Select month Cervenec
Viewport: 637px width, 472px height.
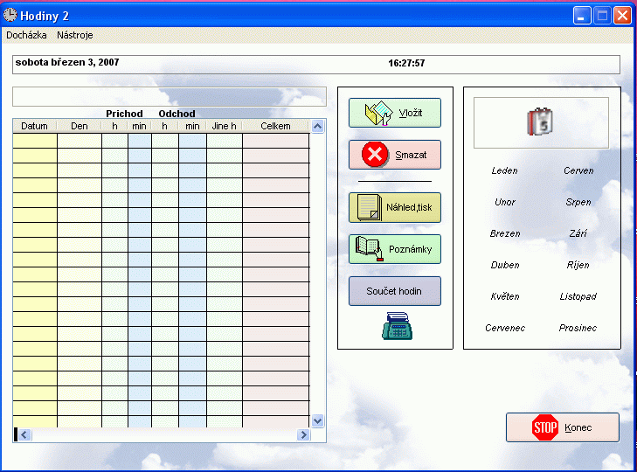click(505, 328)
